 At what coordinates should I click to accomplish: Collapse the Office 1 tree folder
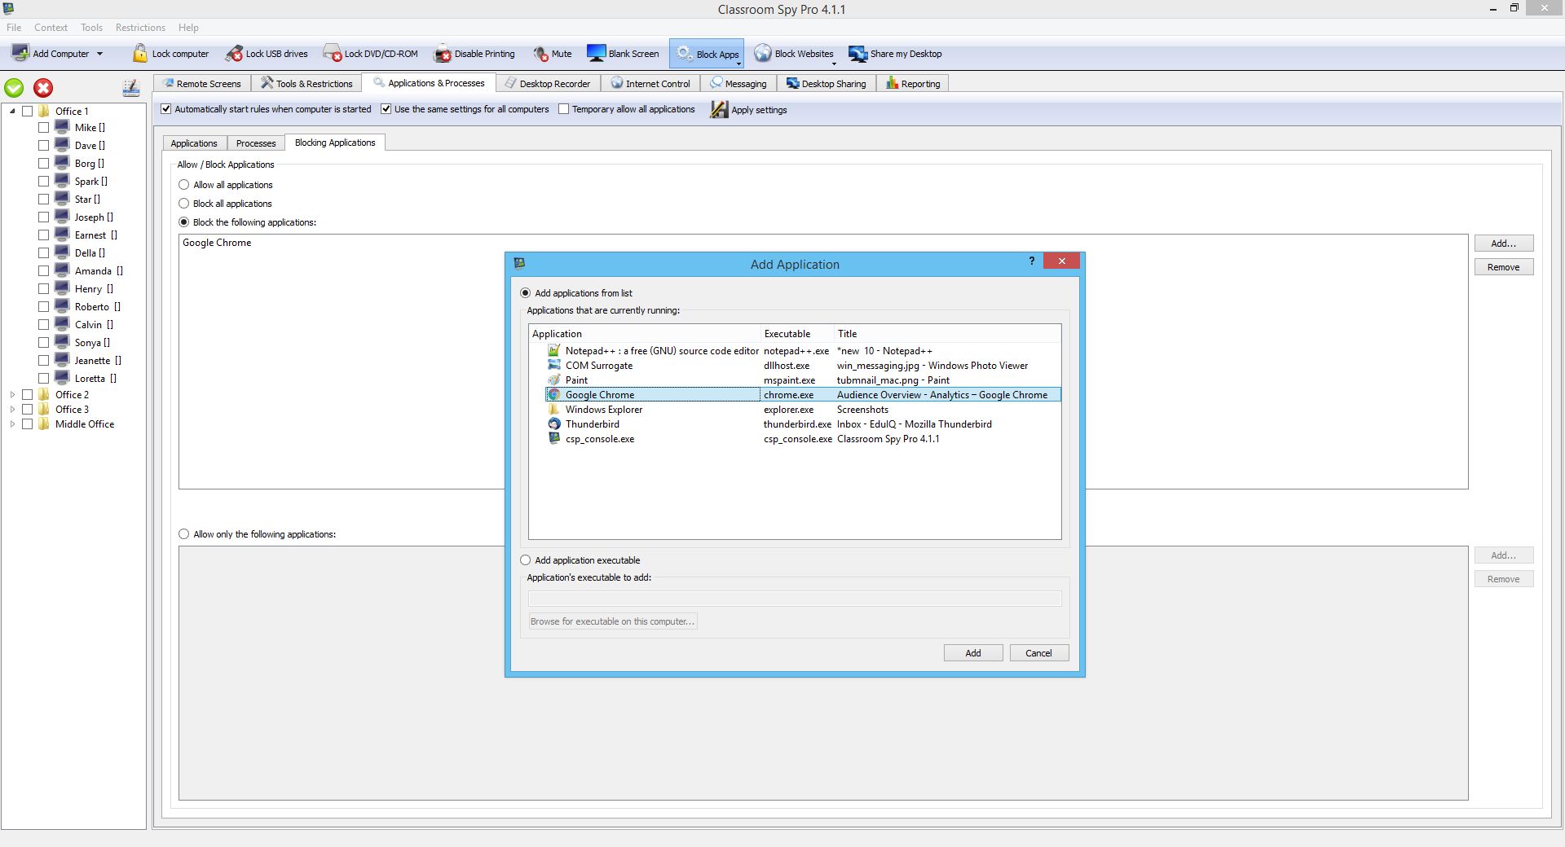12,112
